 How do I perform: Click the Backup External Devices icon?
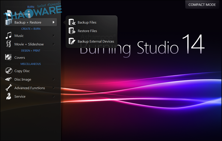click(72, 41)
